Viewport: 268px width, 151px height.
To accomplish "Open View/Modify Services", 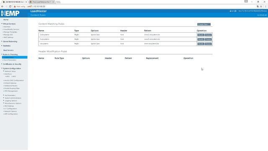I will click(11, 29).
